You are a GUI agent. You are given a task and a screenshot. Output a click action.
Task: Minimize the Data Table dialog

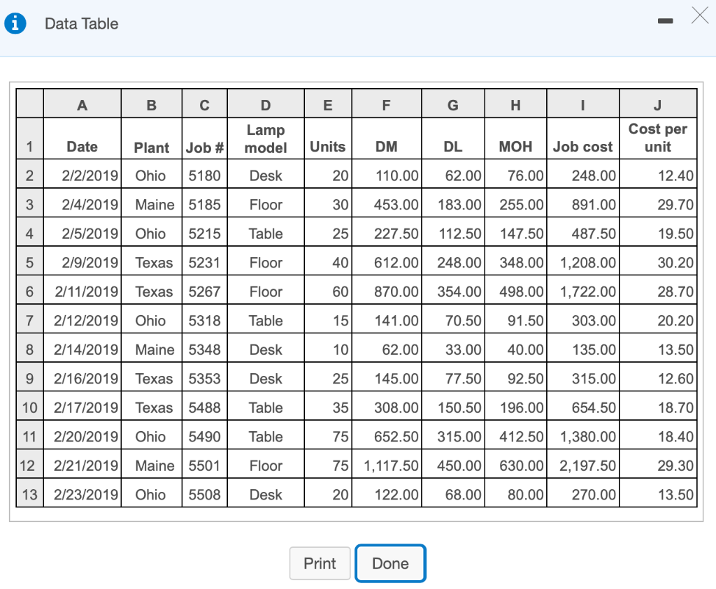tap(665, 21)
